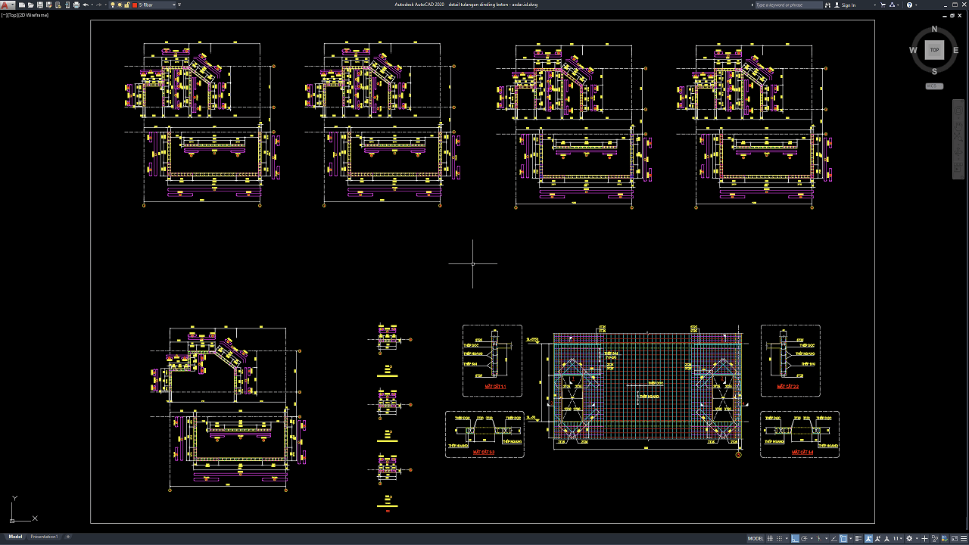Open the 1:1 annotation scale dropdown

[898, 538]
